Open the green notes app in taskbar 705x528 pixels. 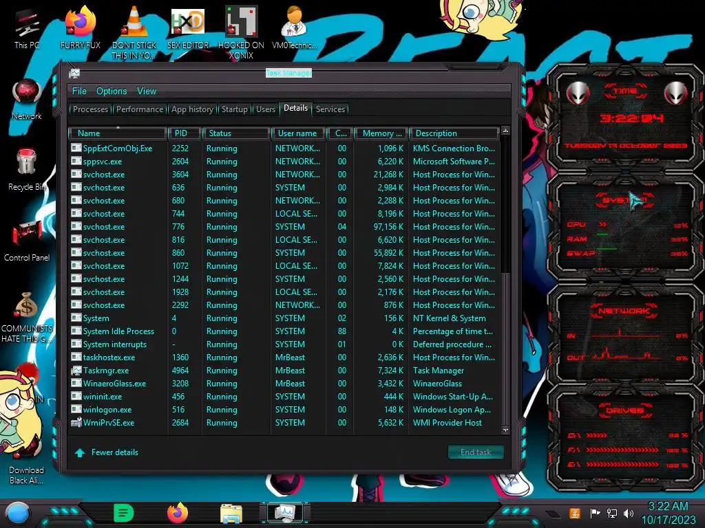[x=124, y=513]
